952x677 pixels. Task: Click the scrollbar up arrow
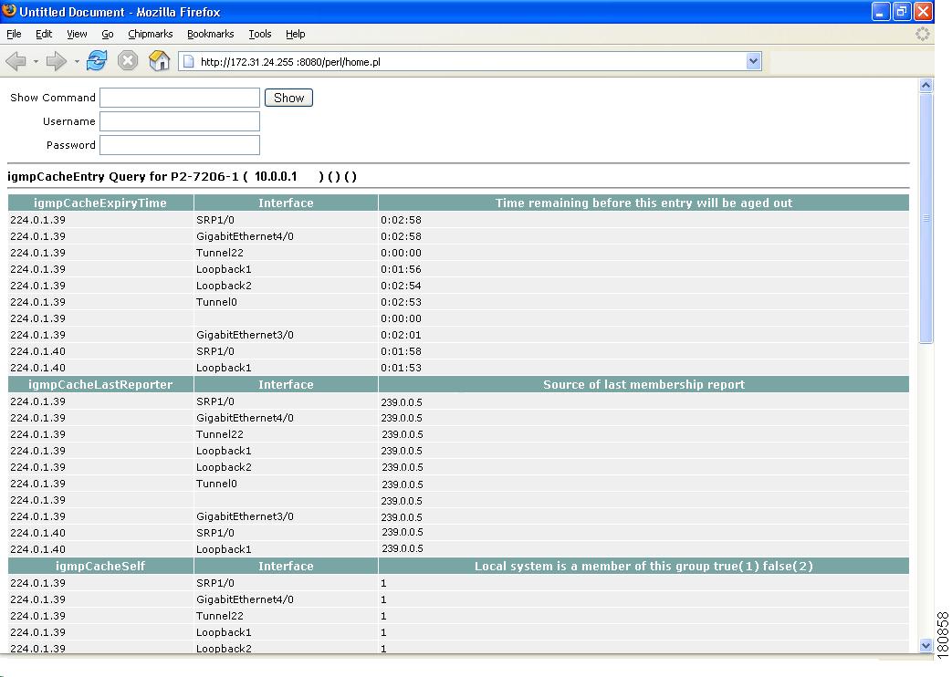pyautogui.click(x=927, y=83)
